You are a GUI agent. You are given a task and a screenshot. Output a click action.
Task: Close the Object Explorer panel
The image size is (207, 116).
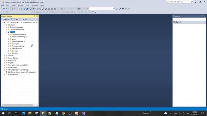37,16
